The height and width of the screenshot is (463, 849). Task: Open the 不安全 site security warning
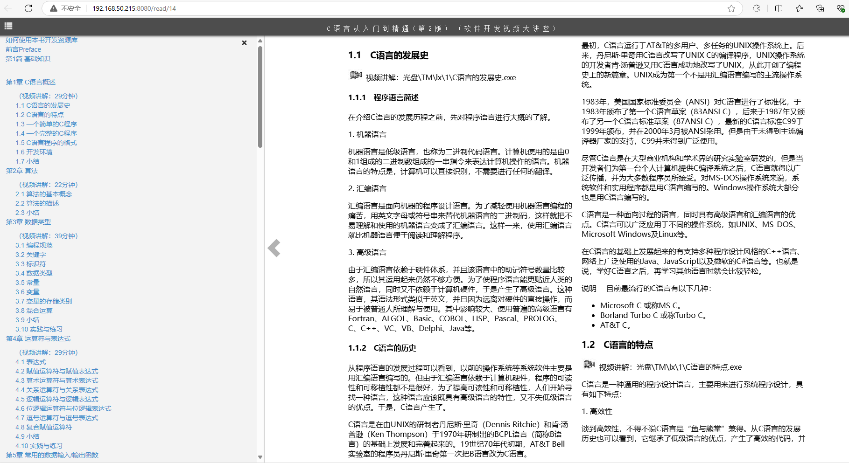click(x=66, y=8)
